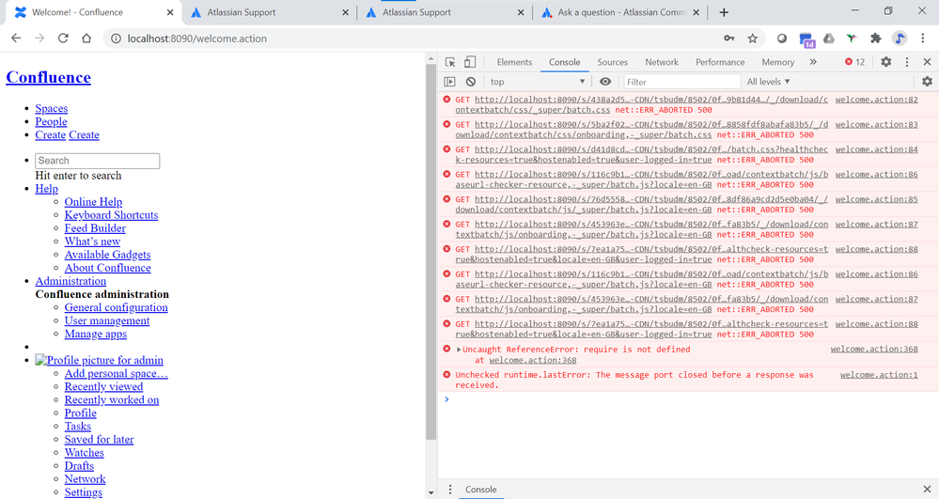Open the Manage apps link
Screen dimensions: 939x499
(96, 334)
